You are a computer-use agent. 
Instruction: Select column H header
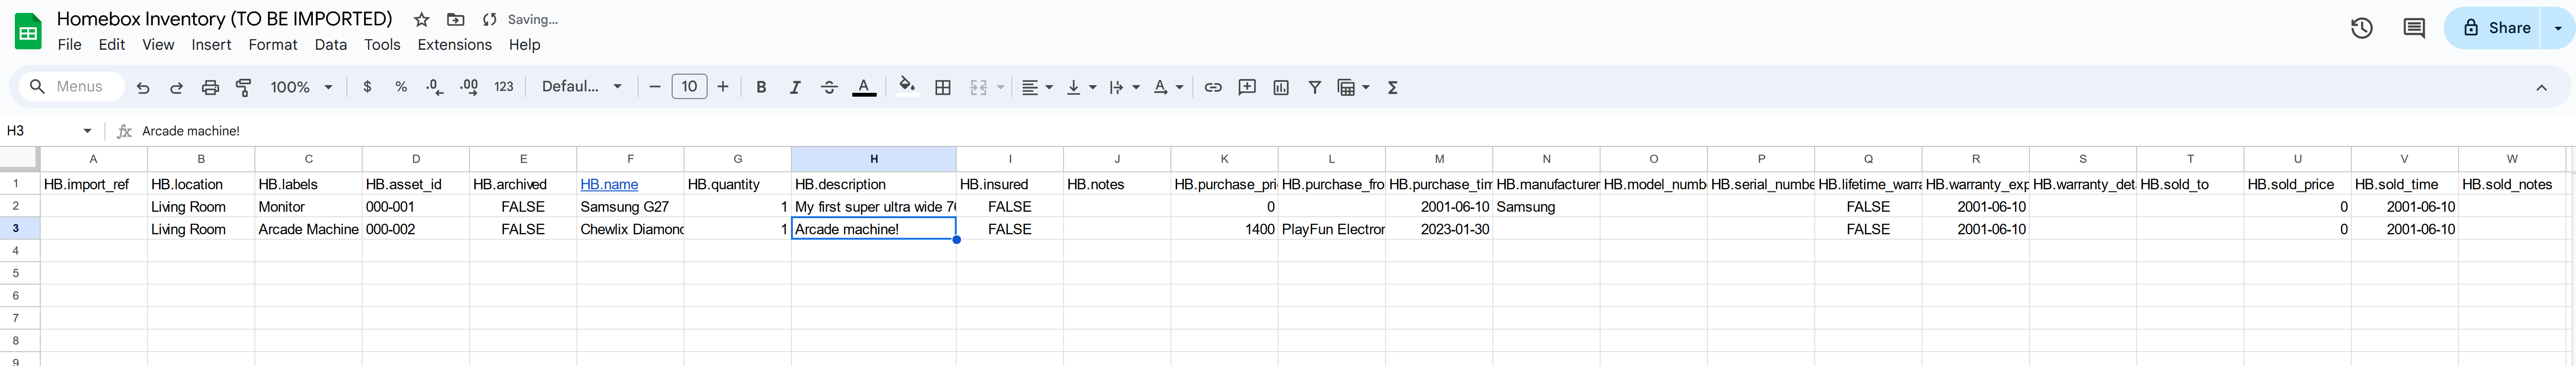coord(874,159)
